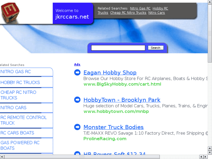This screenshot has width=212, height=159.
Task: Click the vertical scrollbar down arrow at bottom
Action: [x=210, y=153]
